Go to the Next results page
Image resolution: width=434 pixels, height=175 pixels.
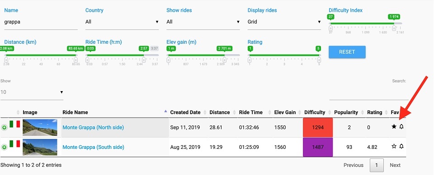coord(395,165)
